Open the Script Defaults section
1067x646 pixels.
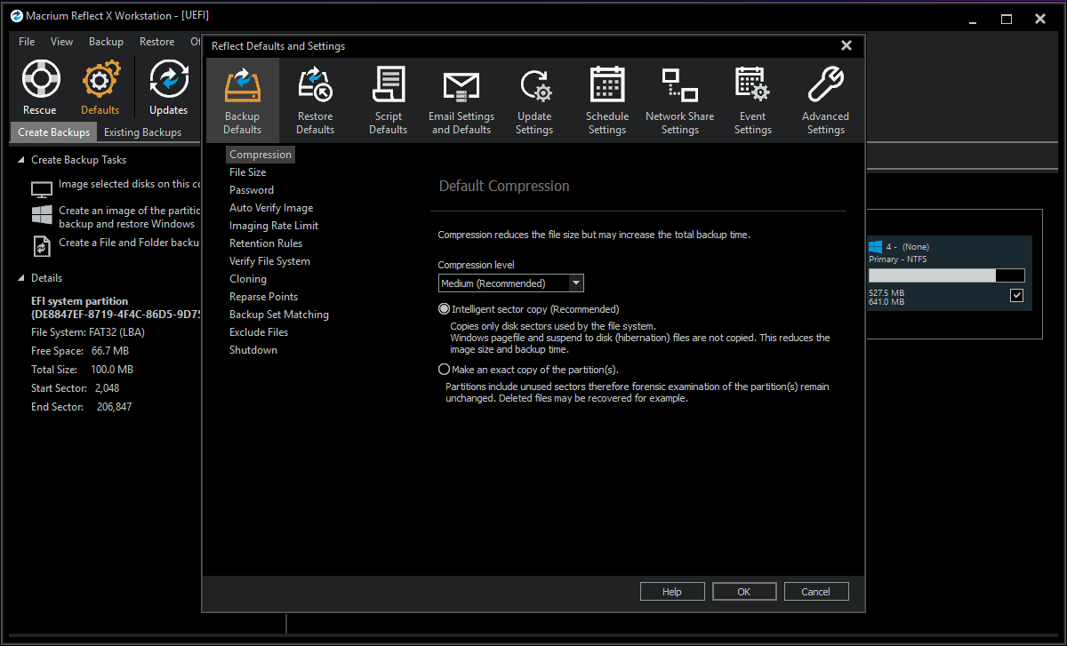click(389, 100)
